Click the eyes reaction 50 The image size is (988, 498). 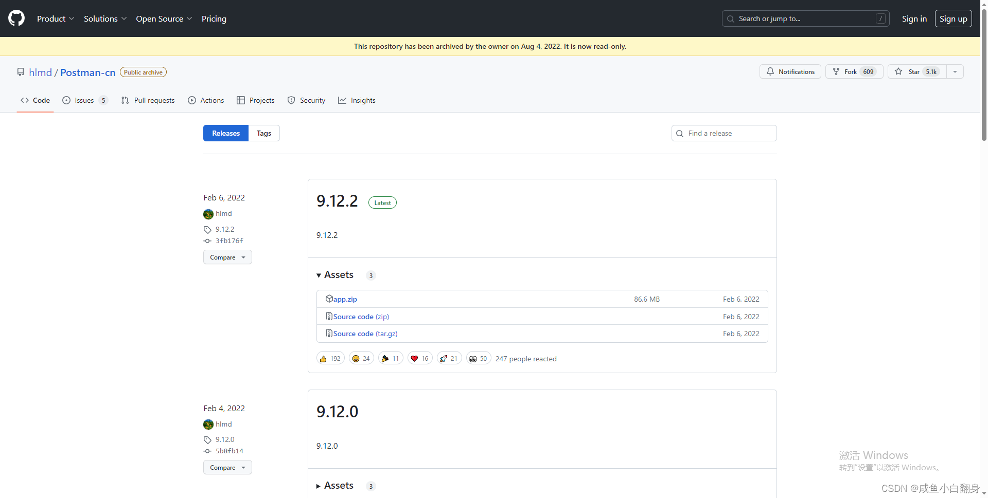coord(479,358)
